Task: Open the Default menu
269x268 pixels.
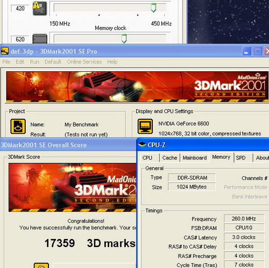Action: click(x=53, y=62)
